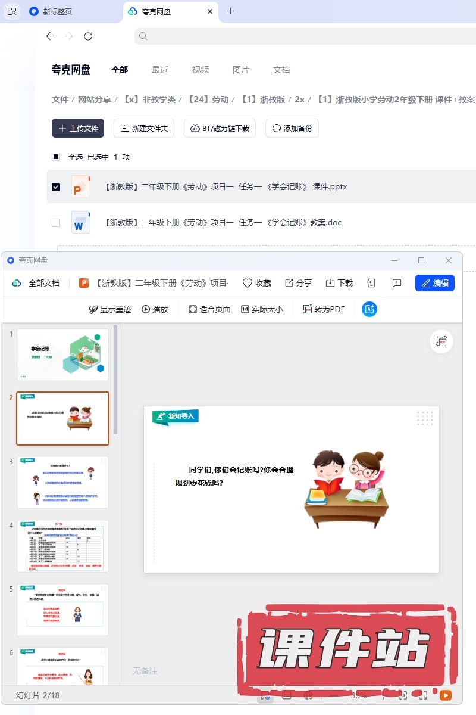Viewport: 476px width, 715px height.
Task: Open a new browser tab with plus icon
Action: [231, 11]
